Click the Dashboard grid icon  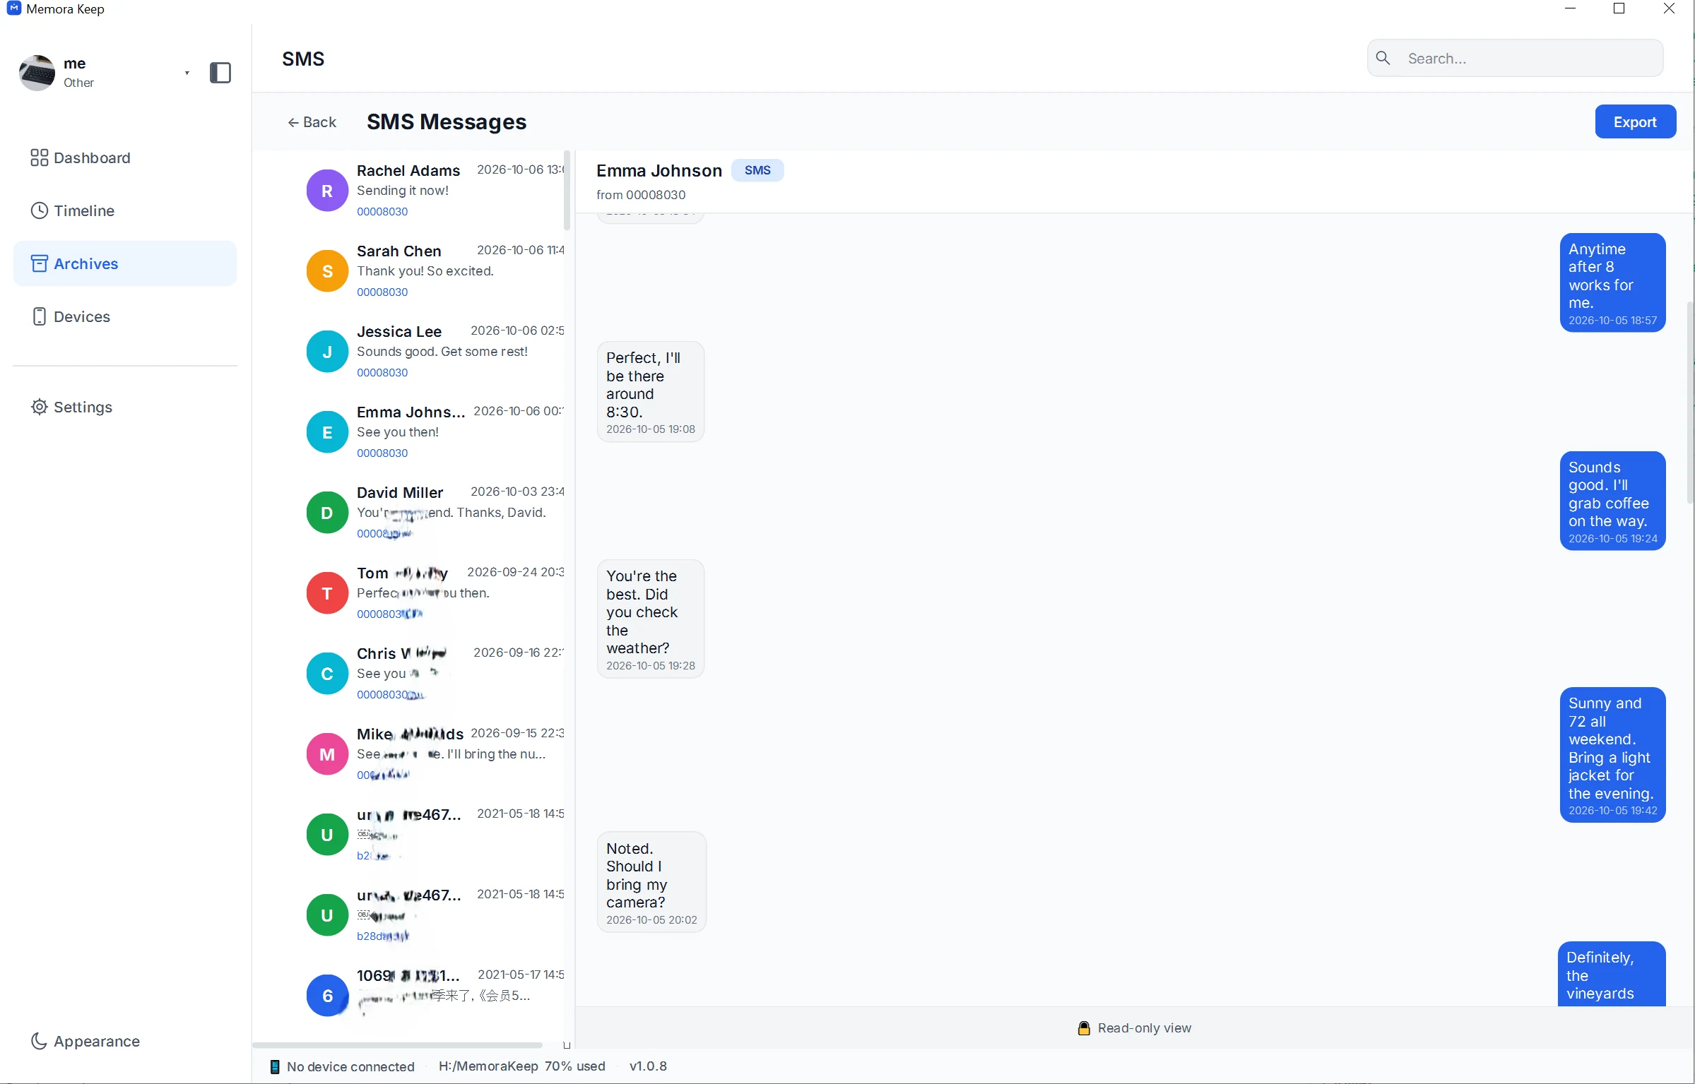pyautogui.click(x=39, y=157)
